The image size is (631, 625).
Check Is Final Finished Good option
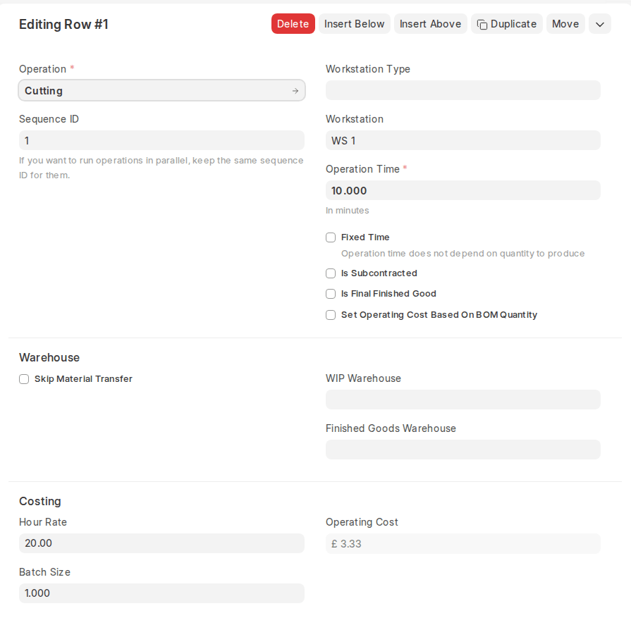[x=331, y=294]
